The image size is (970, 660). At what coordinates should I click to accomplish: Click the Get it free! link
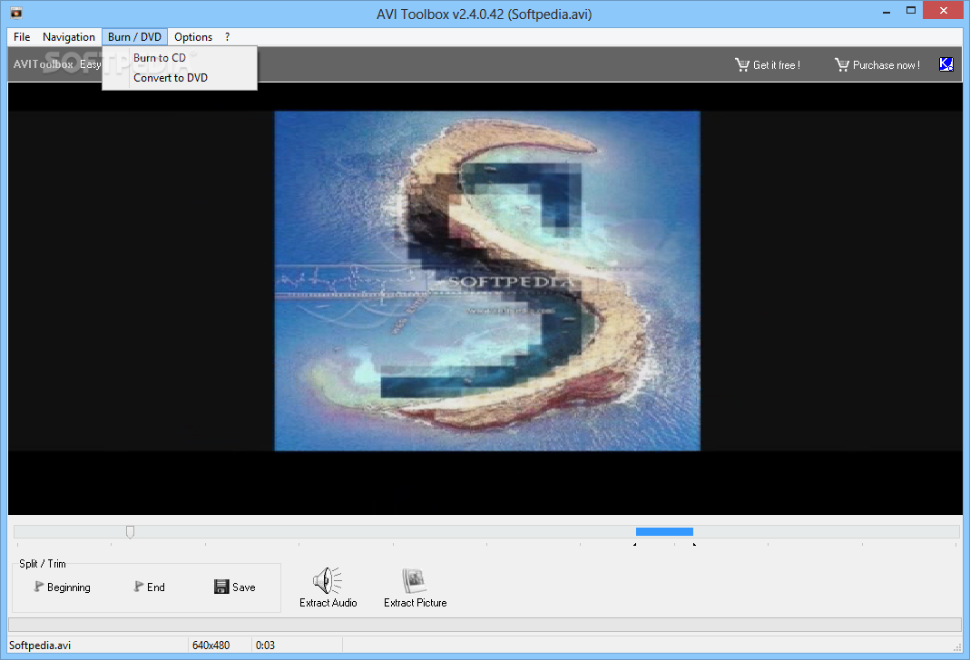[777, 65]
